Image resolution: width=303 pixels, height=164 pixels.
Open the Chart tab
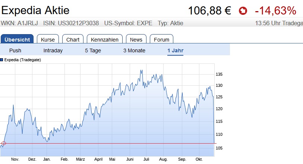73,39
